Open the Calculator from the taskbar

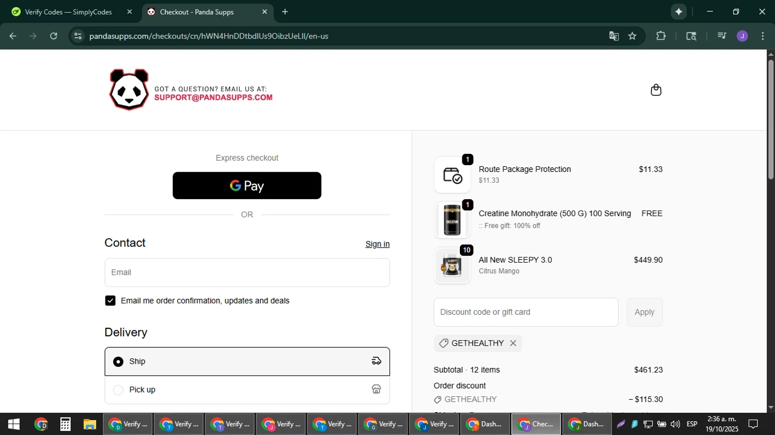point(65,424)
